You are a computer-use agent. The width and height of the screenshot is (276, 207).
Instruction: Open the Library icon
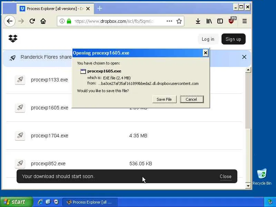(x=209, y=21)
